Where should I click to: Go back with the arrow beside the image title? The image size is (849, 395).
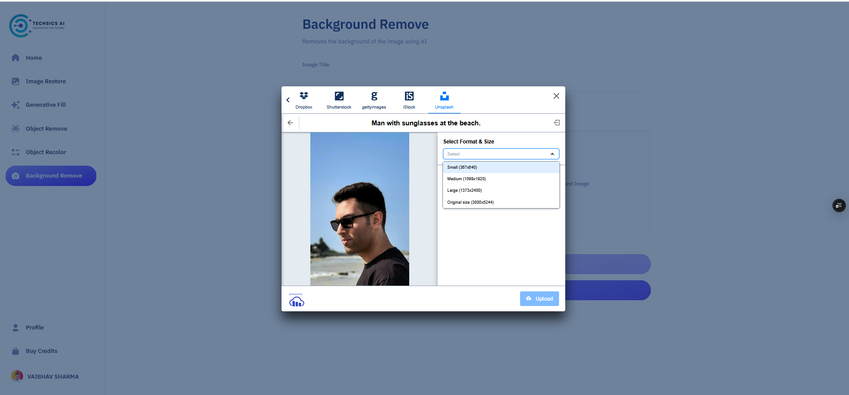point(290,123)
